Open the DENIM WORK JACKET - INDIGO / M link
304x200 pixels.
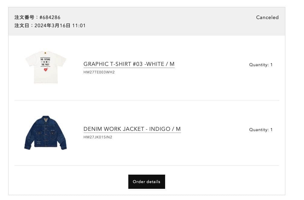coord(132,129)
